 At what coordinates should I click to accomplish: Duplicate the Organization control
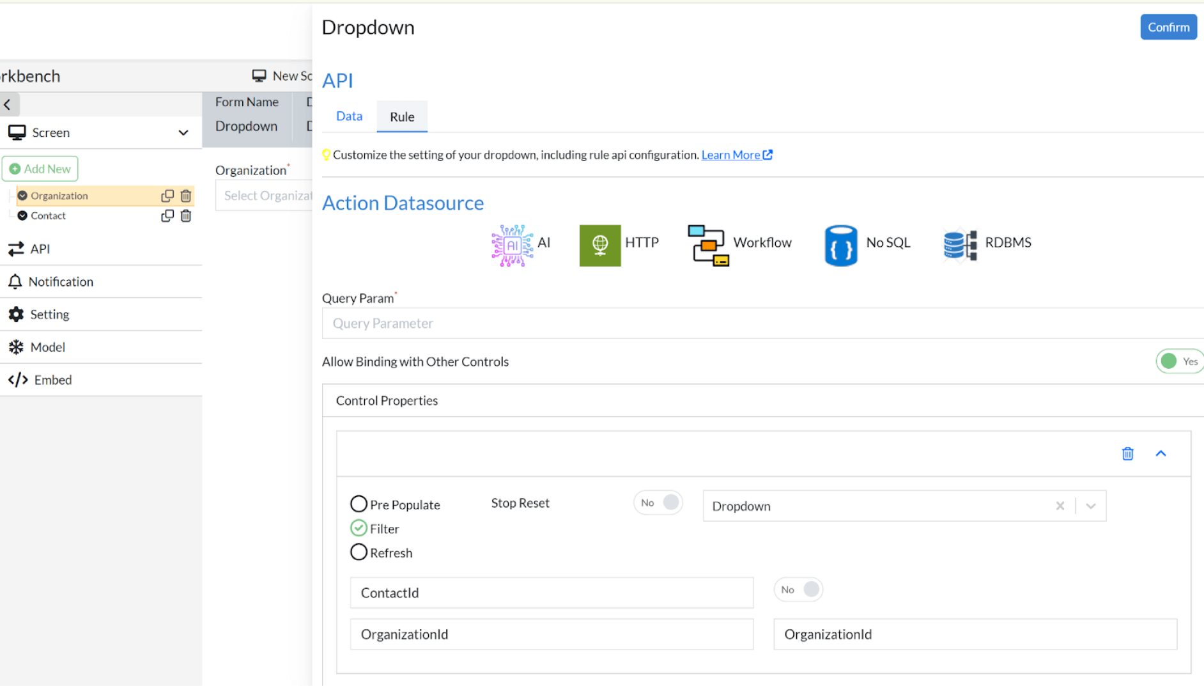pos(167,196)
